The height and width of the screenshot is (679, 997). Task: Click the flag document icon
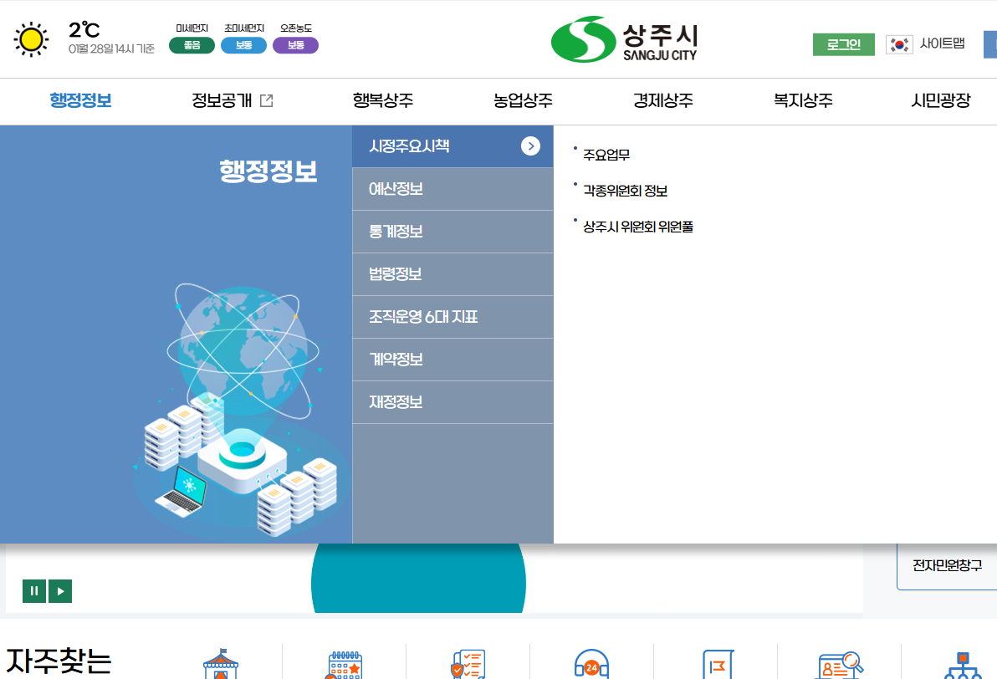(718, 665)
